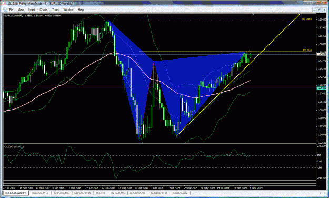
Task: Click the 279.5396 value on CCI scale
Action: click(322, 146)
